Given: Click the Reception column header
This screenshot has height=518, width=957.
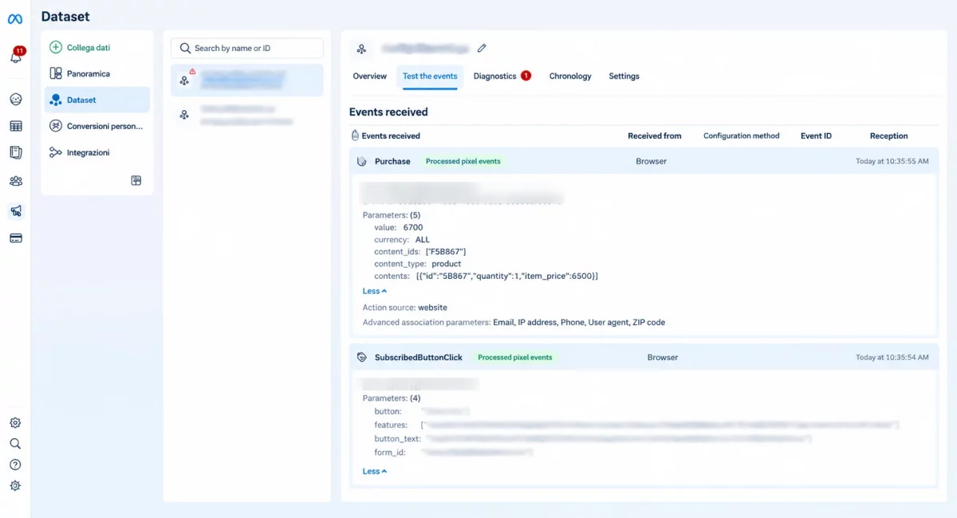Looking at the screenshot, I should point(888,135).
